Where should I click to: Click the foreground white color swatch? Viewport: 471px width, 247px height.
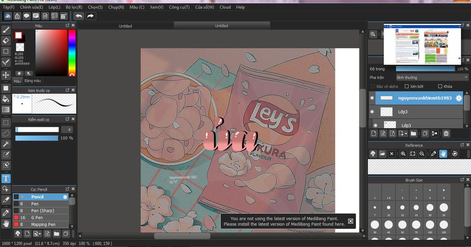tap(18, 35)
